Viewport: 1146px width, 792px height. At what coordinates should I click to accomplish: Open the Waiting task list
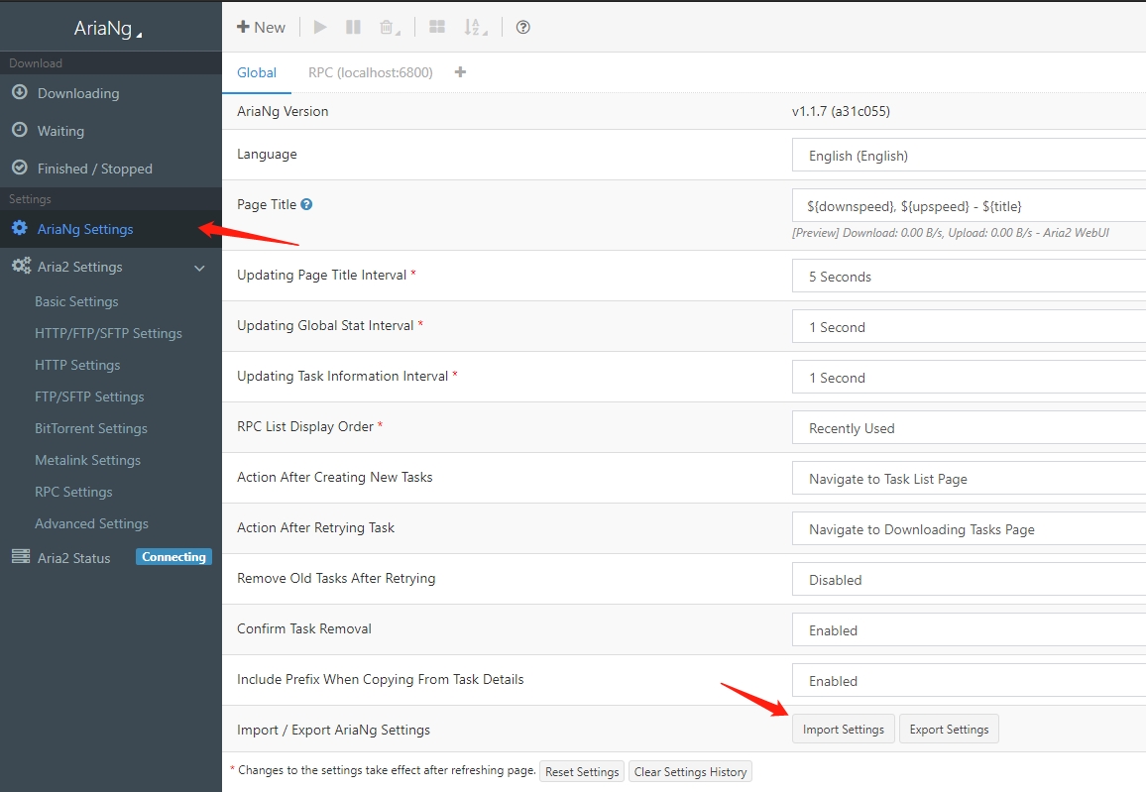(60, 131)
